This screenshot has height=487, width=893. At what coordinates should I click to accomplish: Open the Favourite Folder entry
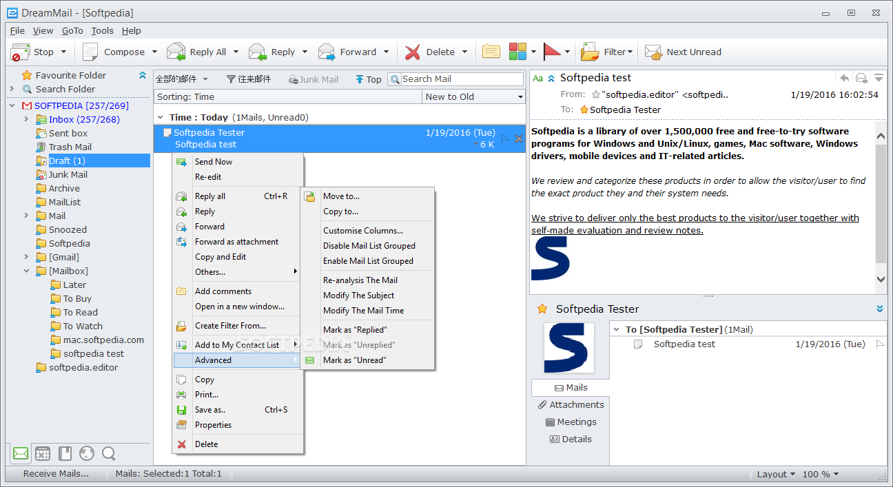coord(71,76)
